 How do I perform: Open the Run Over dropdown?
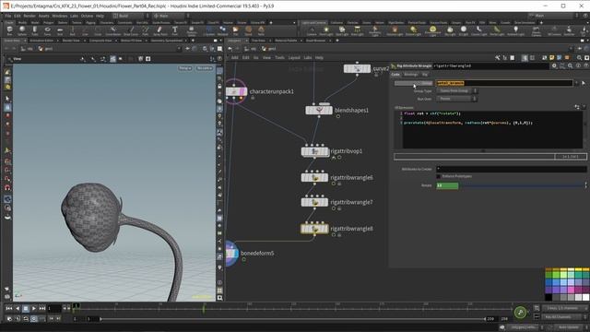456,99
